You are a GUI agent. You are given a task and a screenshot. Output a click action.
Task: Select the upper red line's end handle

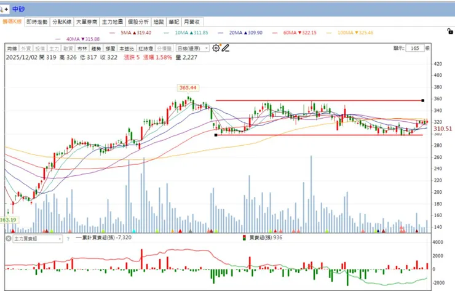(x=423, y=100)
